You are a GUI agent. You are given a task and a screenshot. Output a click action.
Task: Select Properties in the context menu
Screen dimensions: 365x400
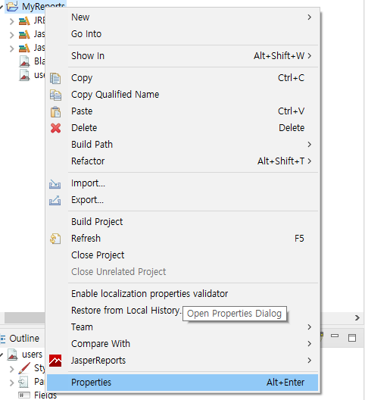click(182, 383)
